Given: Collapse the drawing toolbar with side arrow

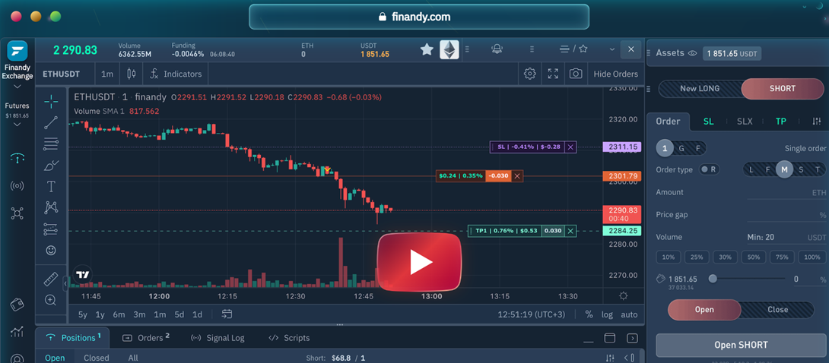Looking at the screenshot, I should (x=65, y=283).
